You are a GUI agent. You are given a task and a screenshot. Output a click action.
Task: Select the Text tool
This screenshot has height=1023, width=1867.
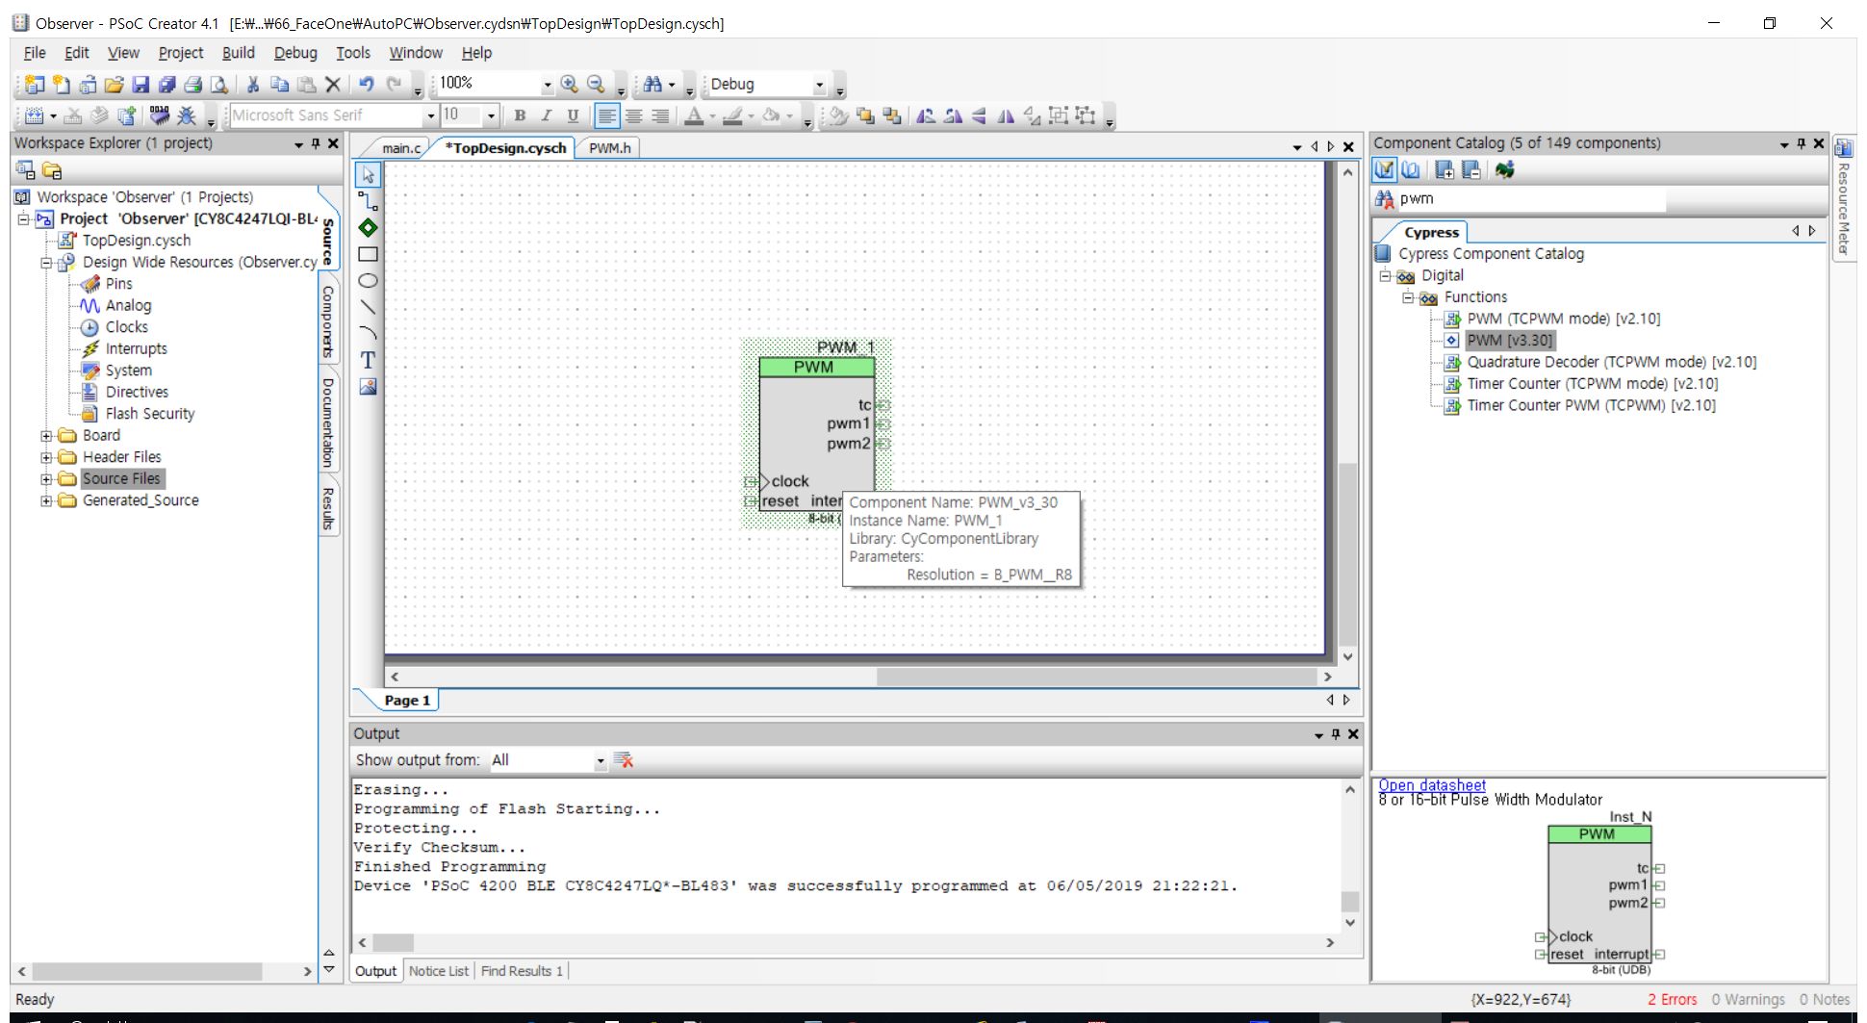(x=368, y=360)
